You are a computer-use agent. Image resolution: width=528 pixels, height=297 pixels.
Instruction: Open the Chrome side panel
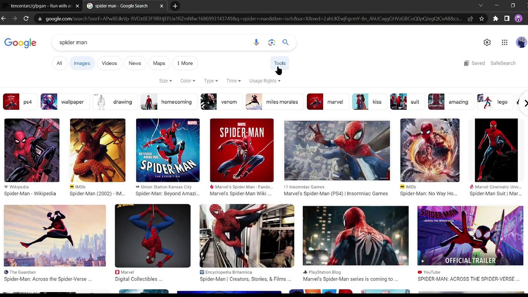point(507,19)
